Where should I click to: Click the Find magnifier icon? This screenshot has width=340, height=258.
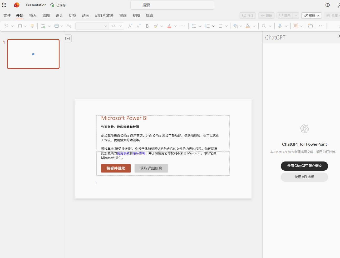(264, 26)
